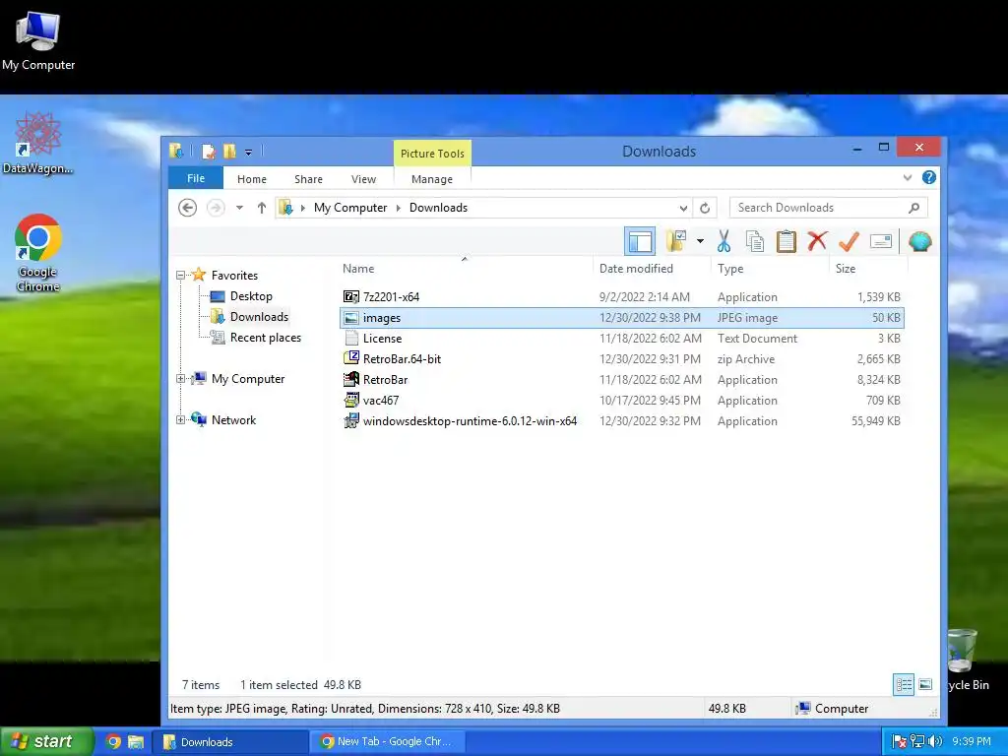Click the Downloads taskbar button

(x=230, y=742)
